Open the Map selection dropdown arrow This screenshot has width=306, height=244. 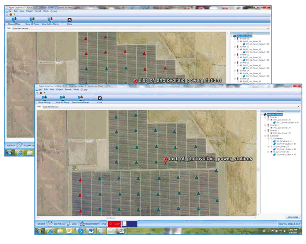[x=299, y=107]
